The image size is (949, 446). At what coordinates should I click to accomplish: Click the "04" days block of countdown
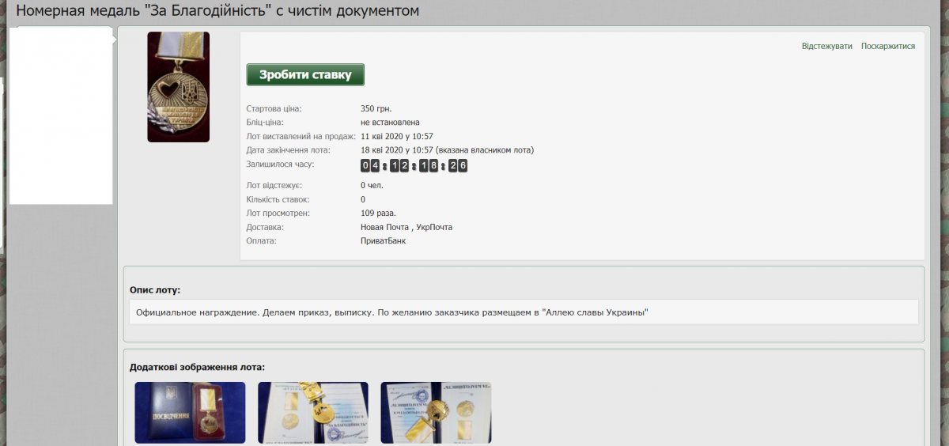pyautogui.click(x=370, y=165)
